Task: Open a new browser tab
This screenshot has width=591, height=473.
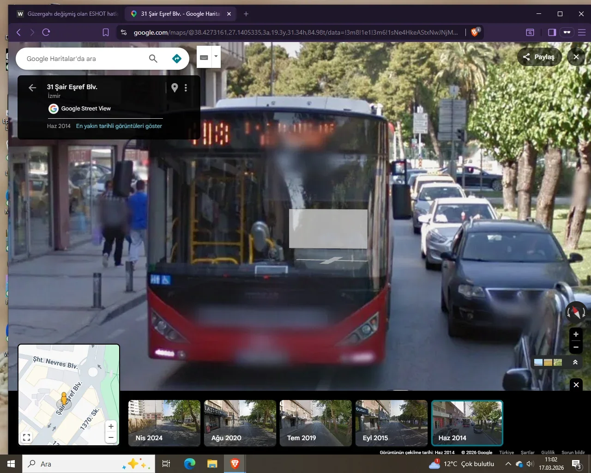Action: point(246,14)
